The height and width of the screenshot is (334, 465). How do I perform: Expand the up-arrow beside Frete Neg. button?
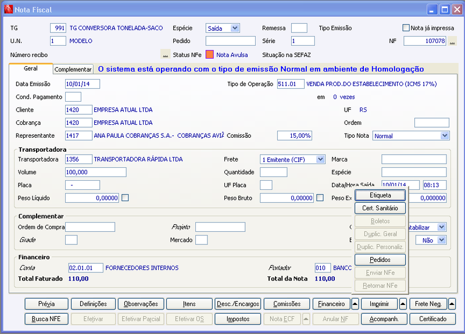(x=452, y=304)
